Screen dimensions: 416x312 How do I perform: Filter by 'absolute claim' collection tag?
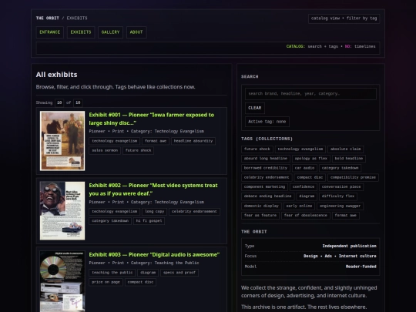click(345, 149)
